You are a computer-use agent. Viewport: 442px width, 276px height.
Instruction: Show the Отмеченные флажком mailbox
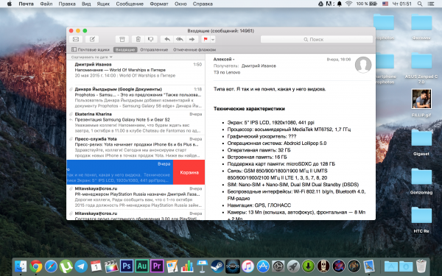(x=194, y=49)
